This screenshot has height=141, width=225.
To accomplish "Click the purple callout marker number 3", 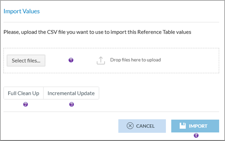I will (x=72, y=104).
